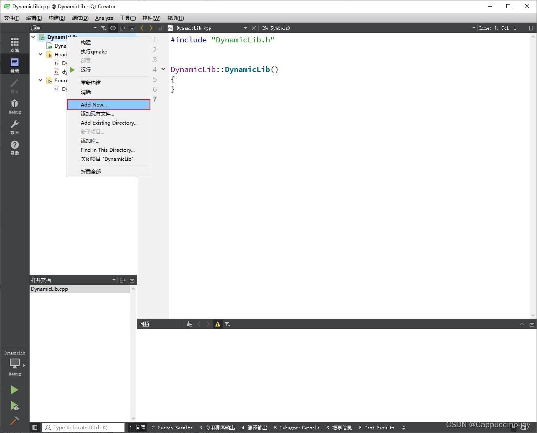Build project with the hammer icon
Screen dimensions: 537x433
14,420
